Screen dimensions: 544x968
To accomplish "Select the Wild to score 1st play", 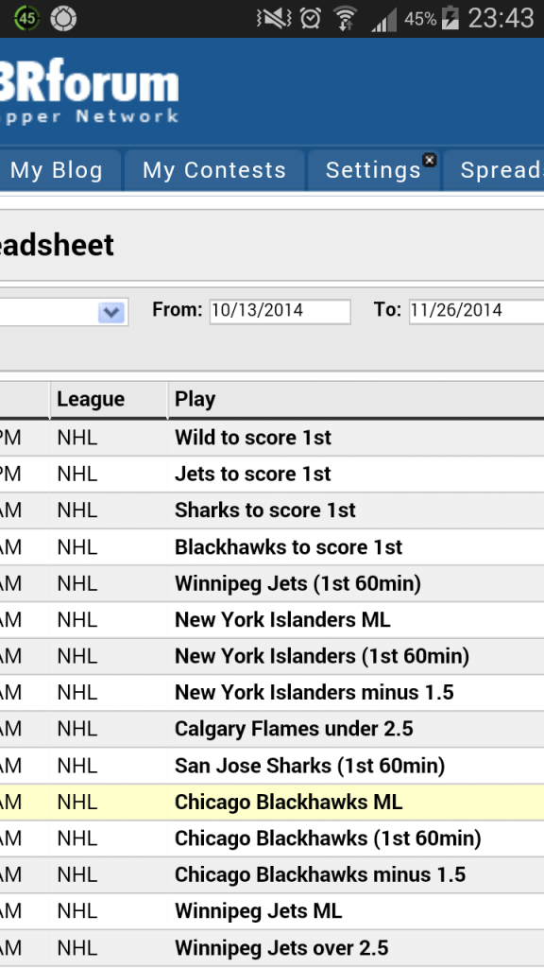I will (x=253, y=438).
